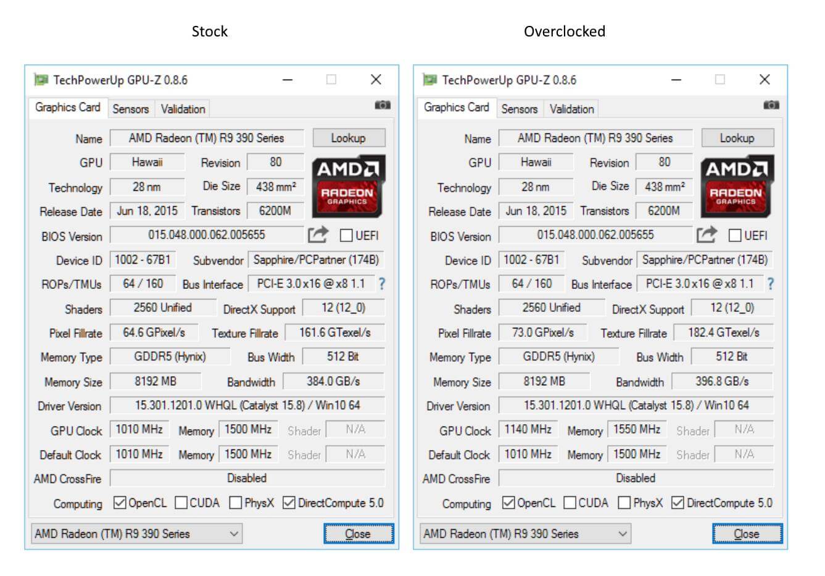This screenshot has width=825, height=576.
Task: Click the GPU Clock 1140 MHz field
Action: pyautogui.click(x=528, y=430)
